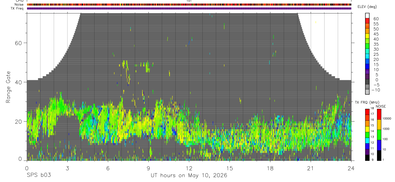Pick the red segment of the ELEV colorbar
This screenshot has width=395, height=182.
(367, 20)
